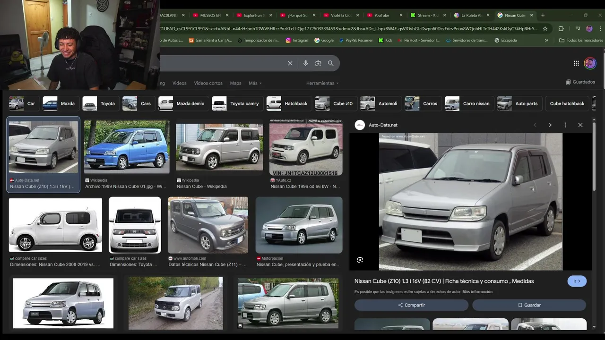Image resolution: width=605 pixels, height=340 pixels.
Task: Open the automoli.com Datos técnicos thumbnail
Action: [208, 225]
